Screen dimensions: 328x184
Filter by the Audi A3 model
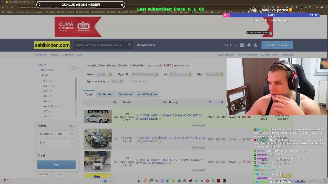click(45, 86)
